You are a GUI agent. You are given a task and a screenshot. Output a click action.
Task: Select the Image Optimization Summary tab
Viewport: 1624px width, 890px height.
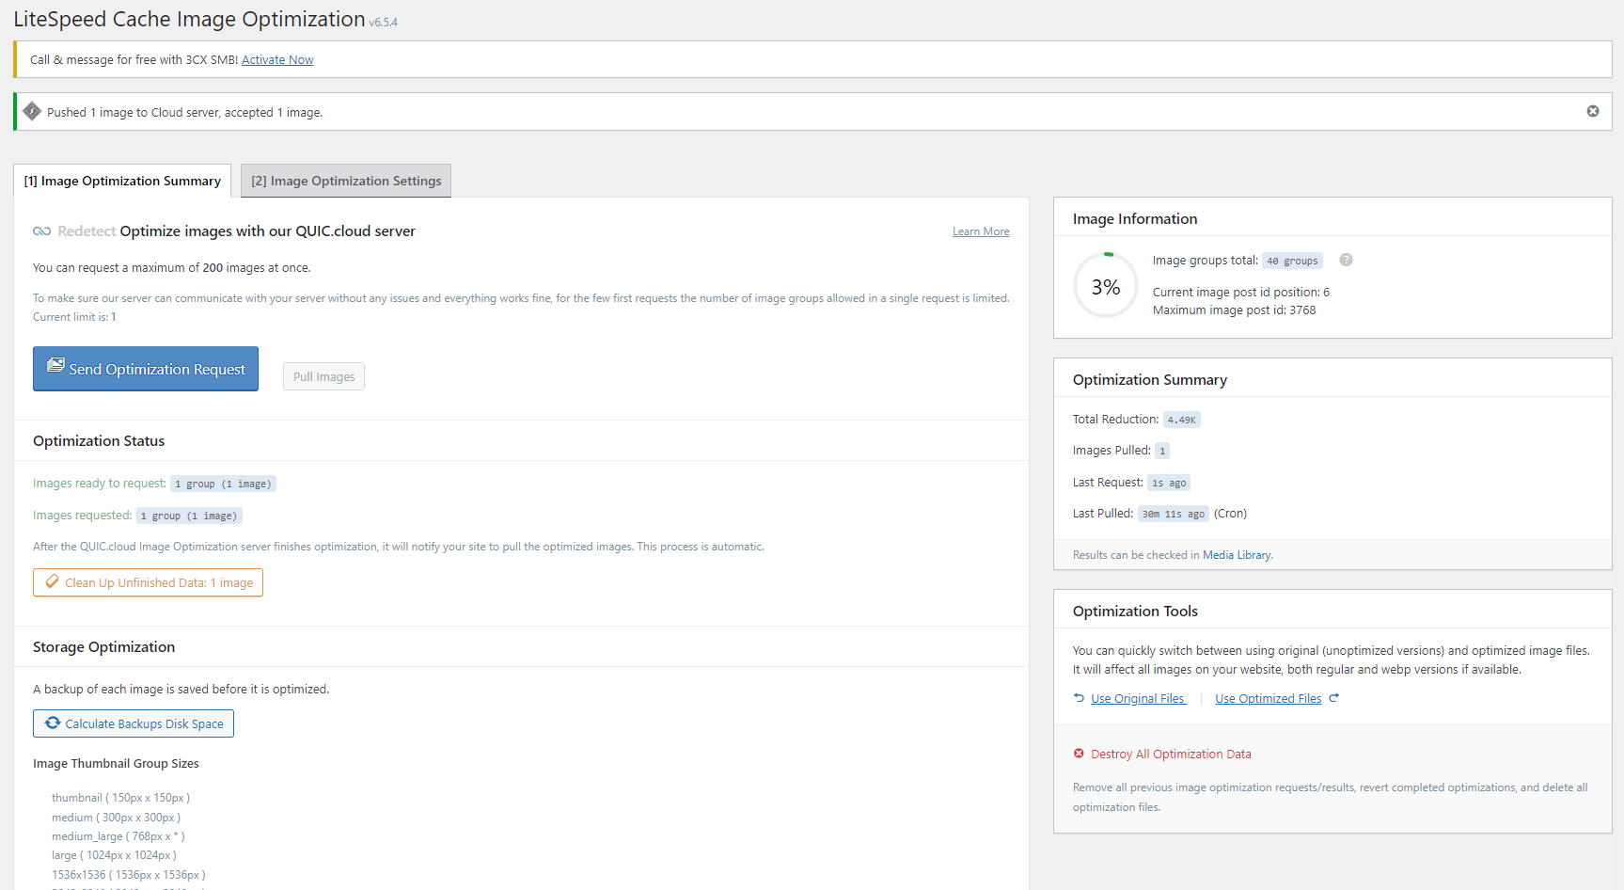(x=122, y=180)
